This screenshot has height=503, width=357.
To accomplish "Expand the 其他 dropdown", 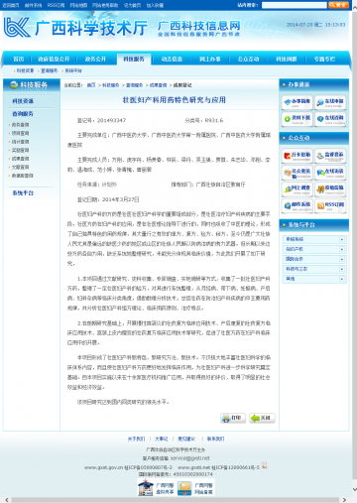I will point(314,279).
